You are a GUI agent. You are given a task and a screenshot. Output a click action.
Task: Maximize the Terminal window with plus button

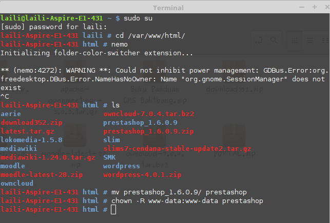[315, 7]
